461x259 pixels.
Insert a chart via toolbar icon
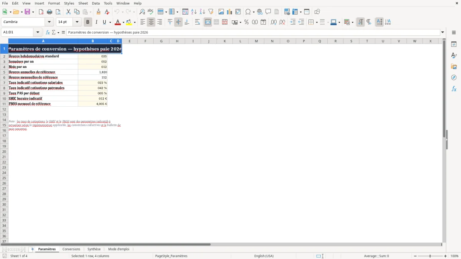coord(230,12)
